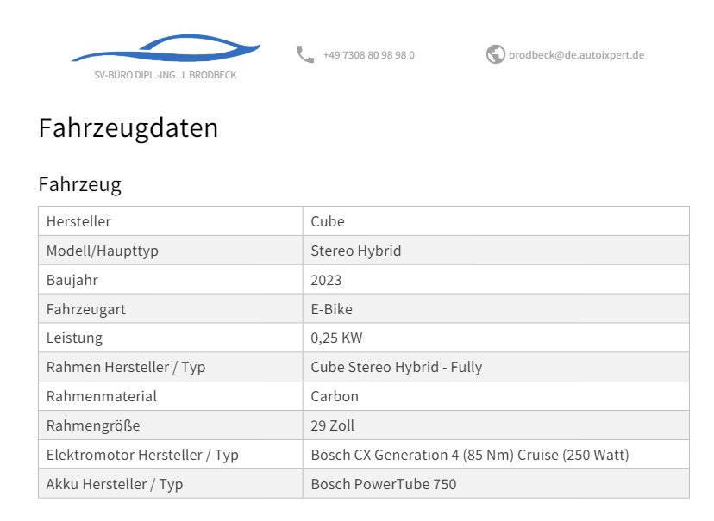Open the brodbeck@de.autoixpert.de email link
Screen dimensions: 714x521
tap(576, 55)
